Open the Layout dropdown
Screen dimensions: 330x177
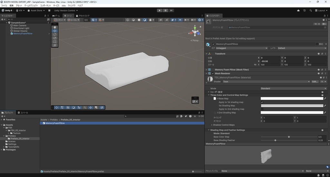pyautogui.click(x=321, y=11)
